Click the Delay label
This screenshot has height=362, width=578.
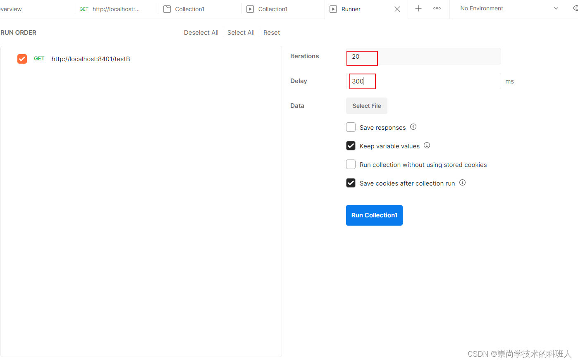tap(299, 81)
